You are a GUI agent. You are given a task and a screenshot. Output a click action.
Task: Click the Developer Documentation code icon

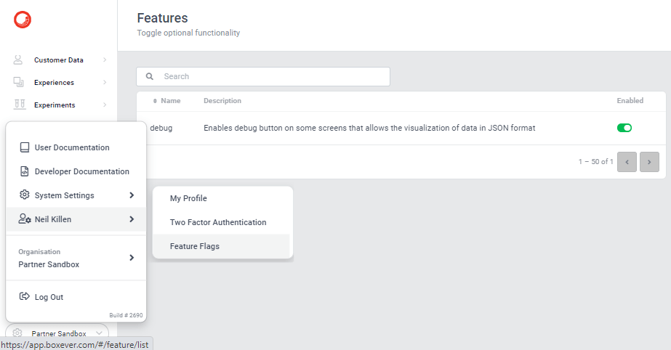pos(25,171)
